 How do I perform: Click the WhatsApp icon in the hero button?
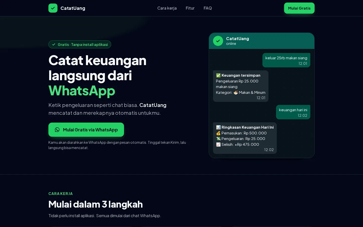[57, 130]
